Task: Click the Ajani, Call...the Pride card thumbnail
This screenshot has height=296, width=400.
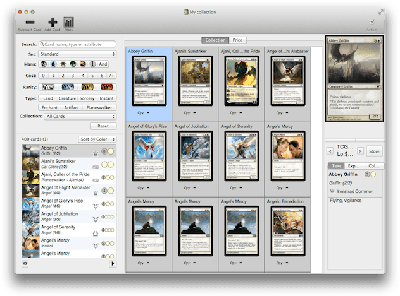Action: tap(242, 81)
